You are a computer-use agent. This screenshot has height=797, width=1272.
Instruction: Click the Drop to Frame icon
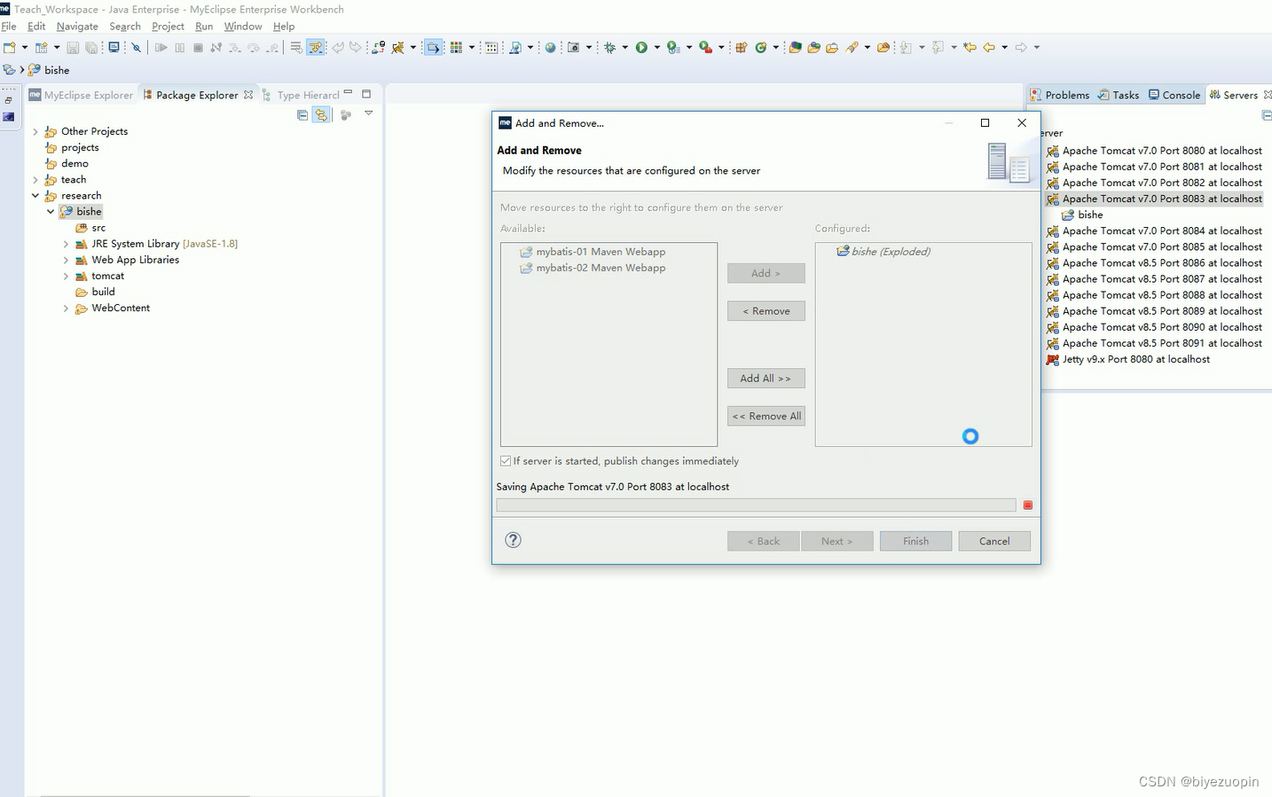295,47
